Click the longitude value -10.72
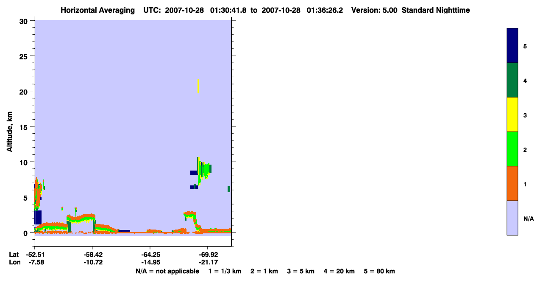The height and width of the screenshot is (283, 551). pyautogui.click(x=92, y=262)
